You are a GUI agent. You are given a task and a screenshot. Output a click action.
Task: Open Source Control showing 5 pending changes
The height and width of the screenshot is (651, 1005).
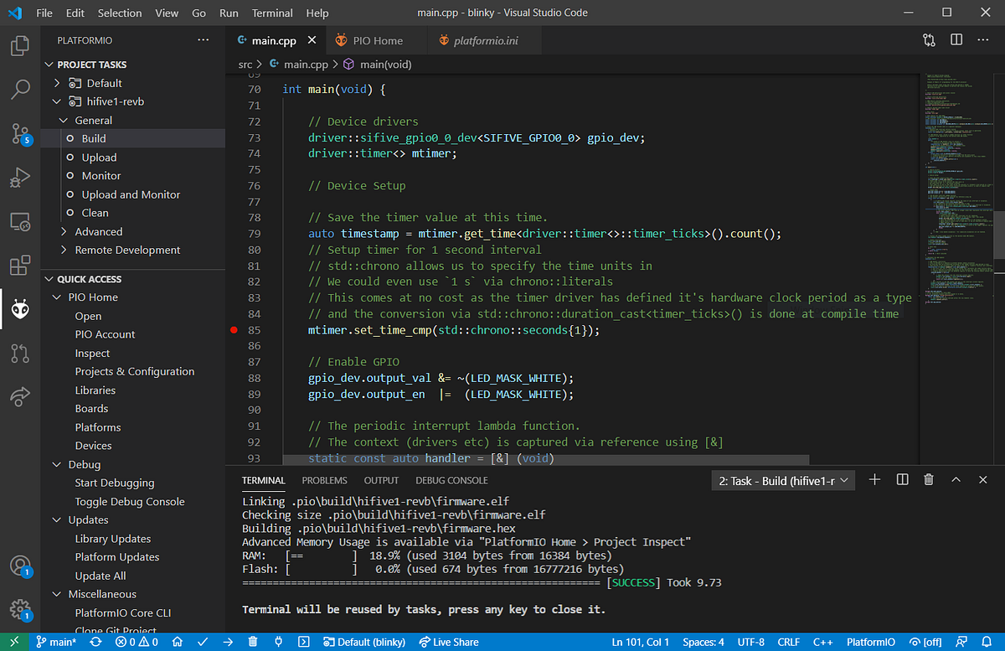pyautogui.click(x=19, y=133)
